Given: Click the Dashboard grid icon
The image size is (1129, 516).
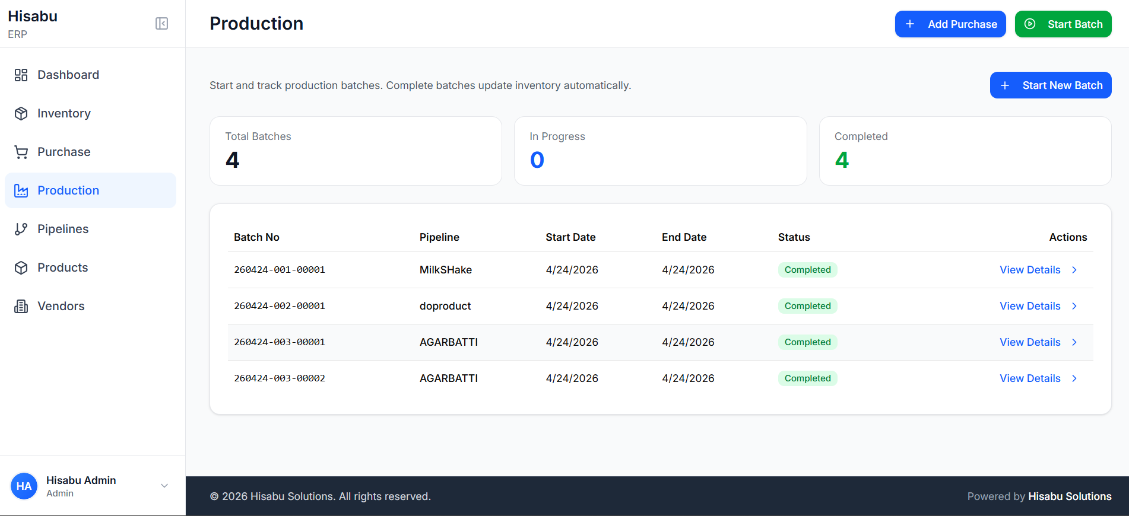Looking at the screenshot, I should coord(21,75).
